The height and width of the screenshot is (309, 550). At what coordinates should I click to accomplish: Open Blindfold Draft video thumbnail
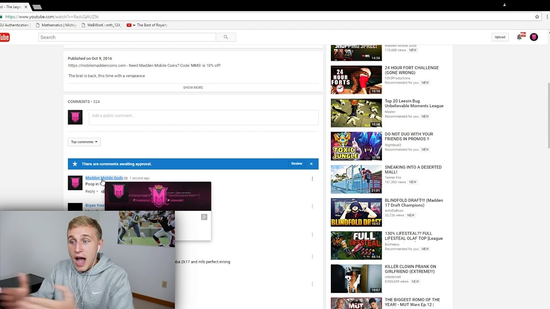[356, 212]
